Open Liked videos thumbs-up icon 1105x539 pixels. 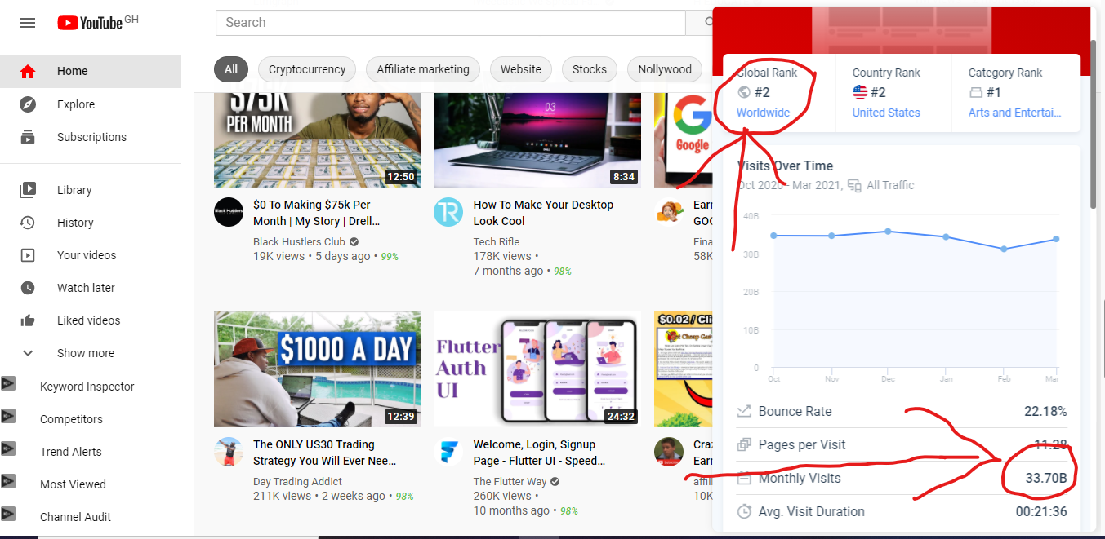coord(28,320)
